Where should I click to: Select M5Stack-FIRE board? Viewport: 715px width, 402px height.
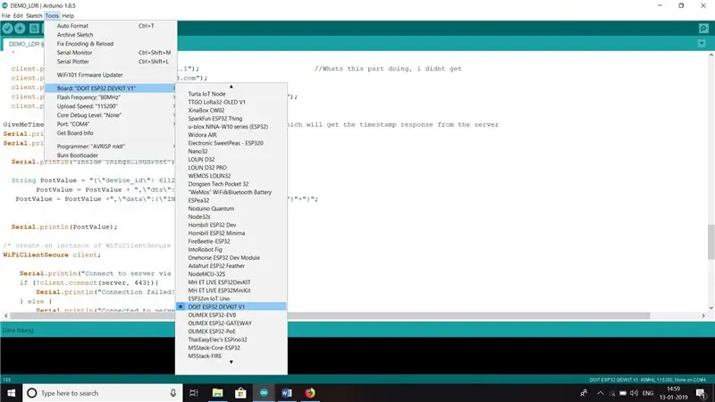click(231, 356)
